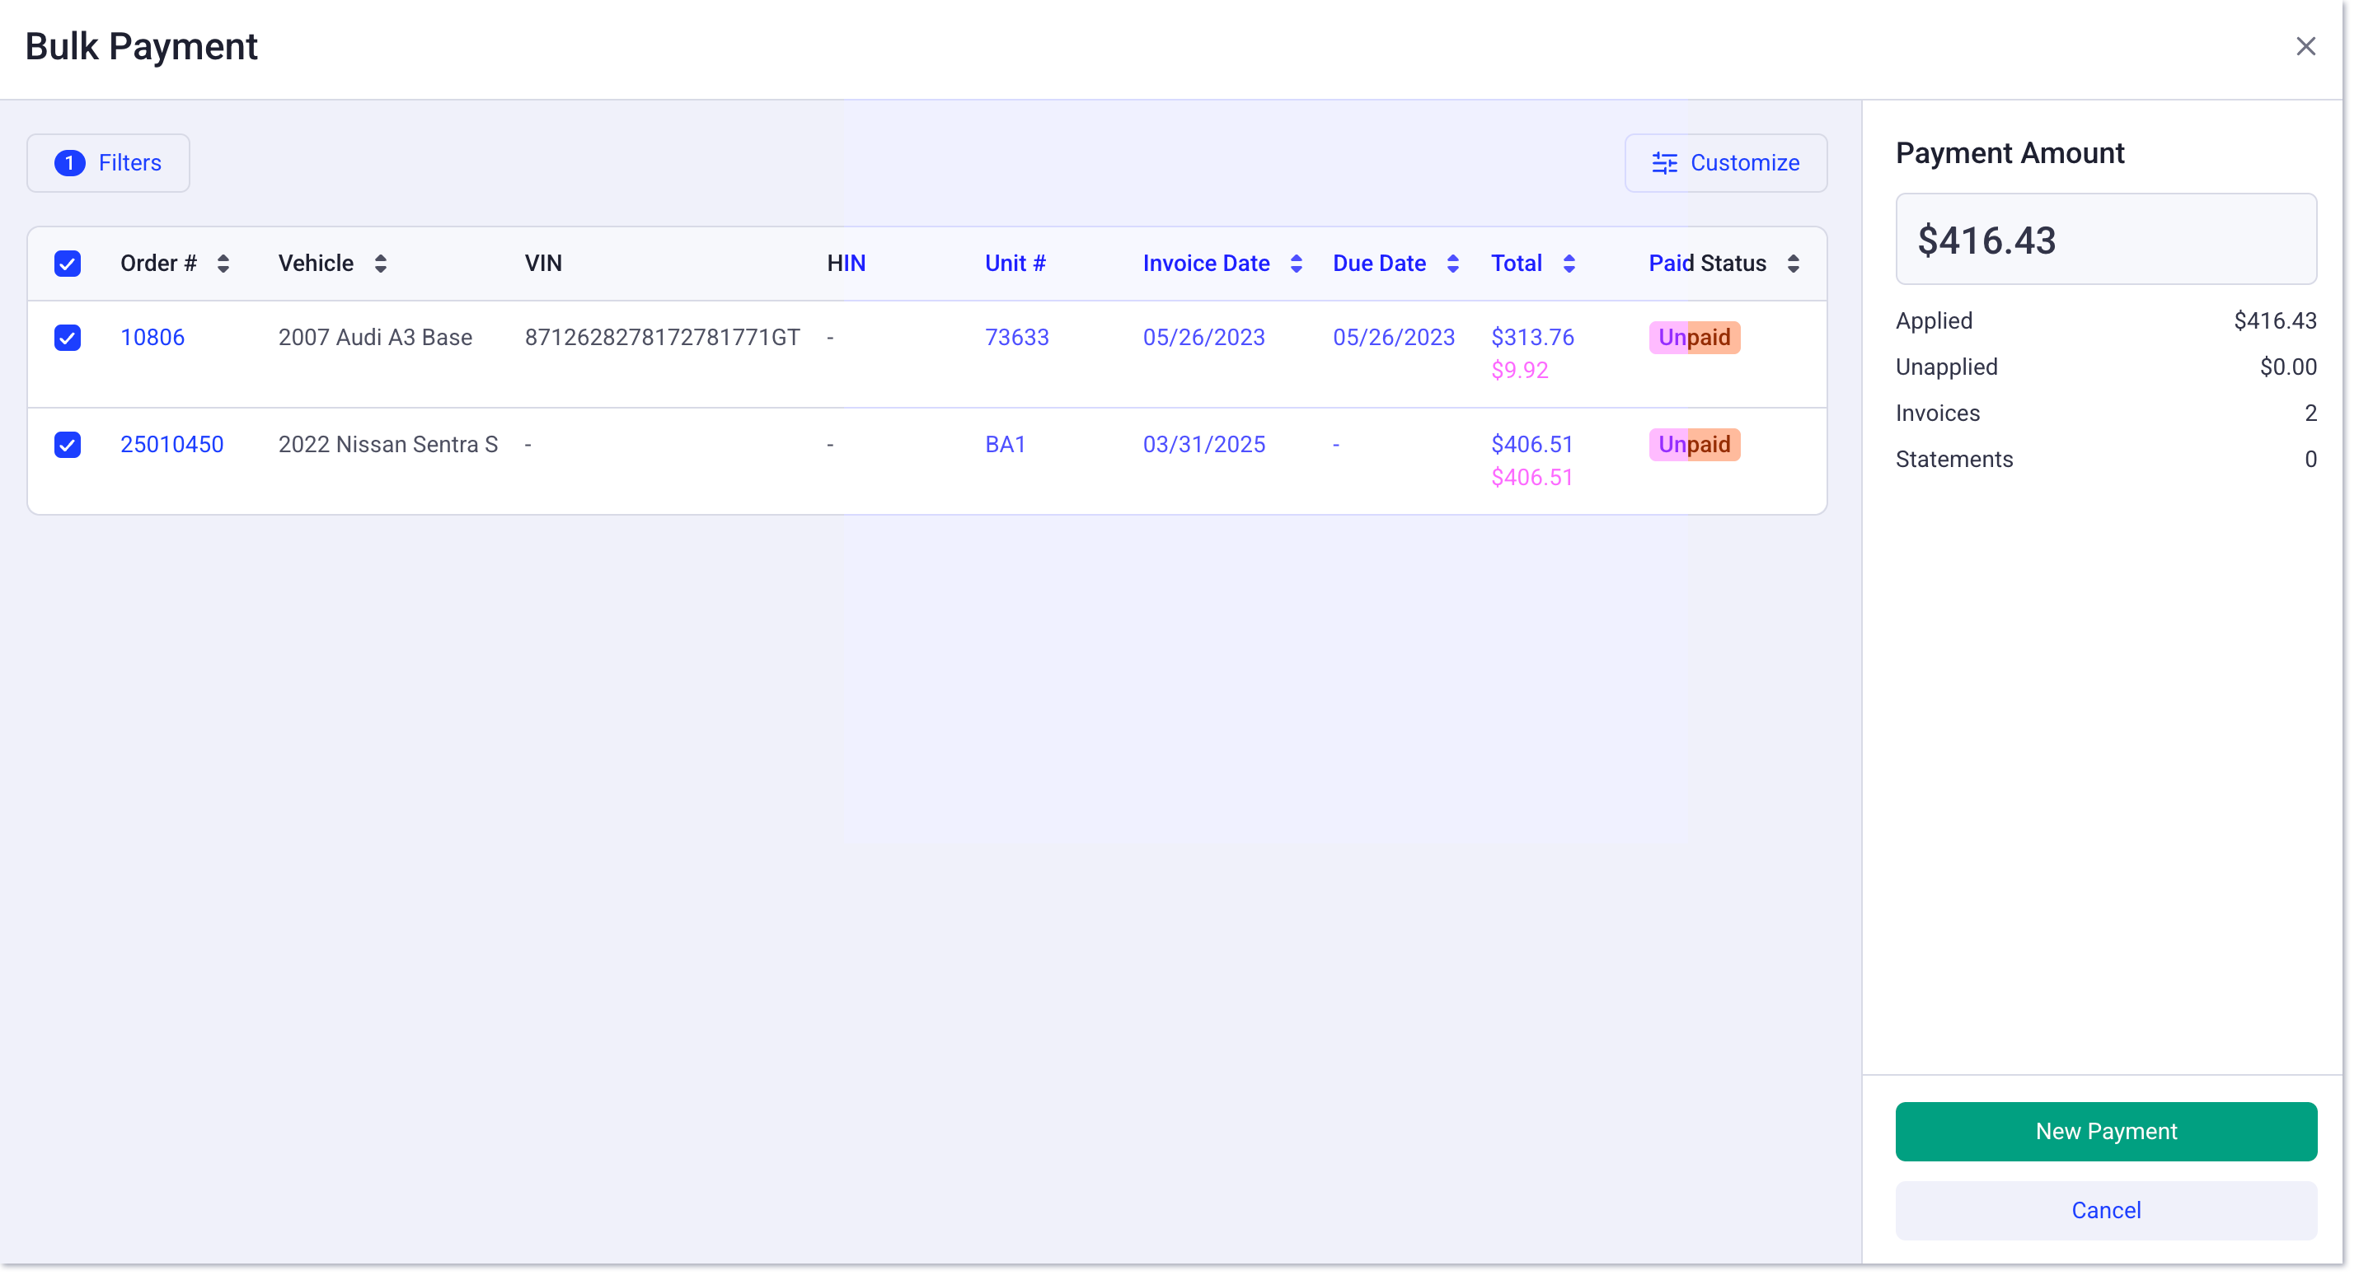Click the Payment Amount input field

pos(2106,240)
